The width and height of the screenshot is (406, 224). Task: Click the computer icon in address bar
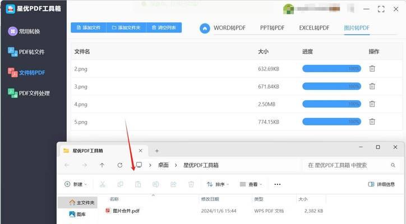click(x=139, y=165)
